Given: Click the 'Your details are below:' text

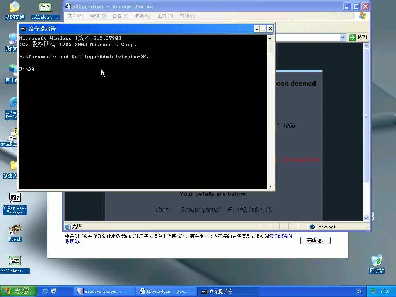Looking at the screenshot, I should [x=213, y=194].
